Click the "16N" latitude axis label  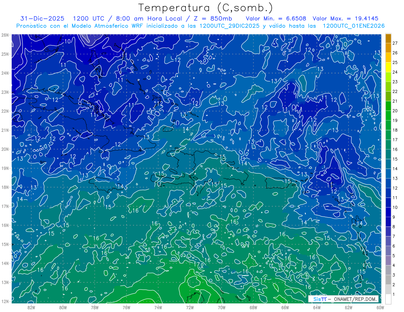(5, 225)
